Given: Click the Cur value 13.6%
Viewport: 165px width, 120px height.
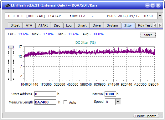Looking at the screenshot, I should (23, 34).
